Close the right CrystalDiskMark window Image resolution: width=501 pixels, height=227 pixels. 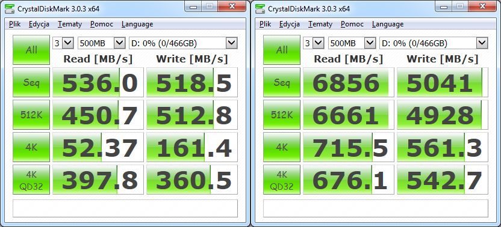click(482, 6)
